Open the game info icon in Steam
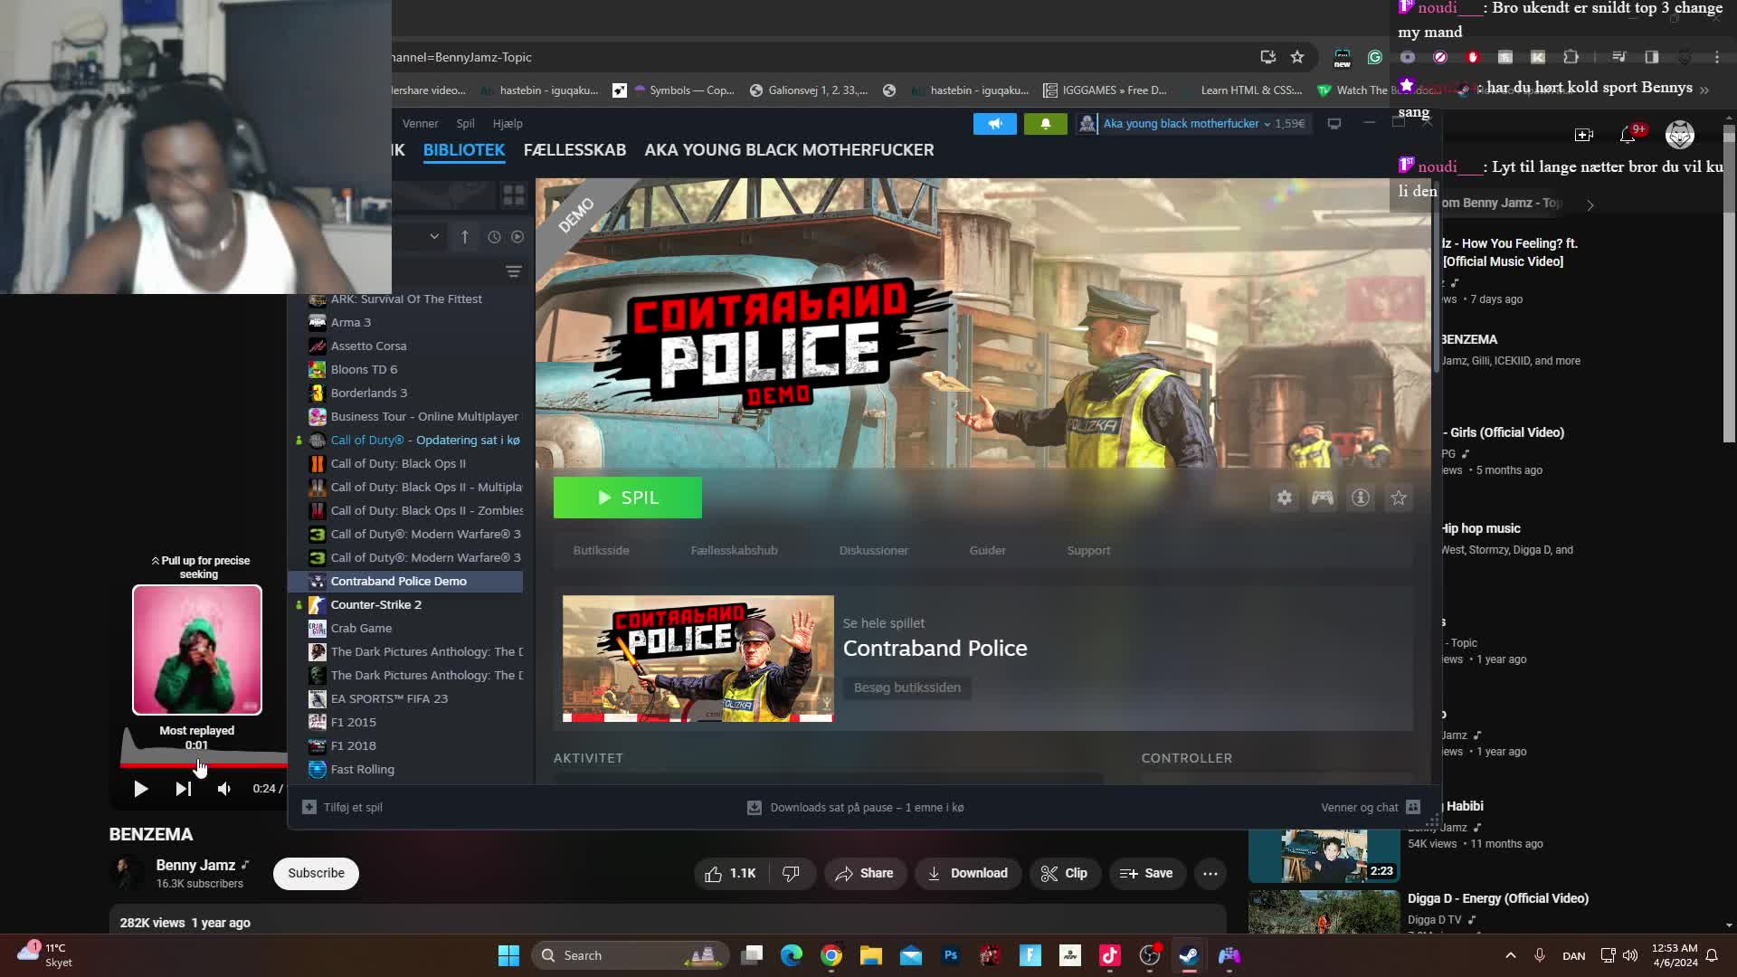Viewport: 1737px width, 977px height. tap(1361, 498)
